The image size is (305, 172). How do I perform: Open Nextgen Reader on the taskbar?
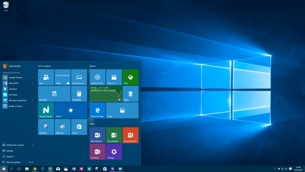[x=89, y=169]
